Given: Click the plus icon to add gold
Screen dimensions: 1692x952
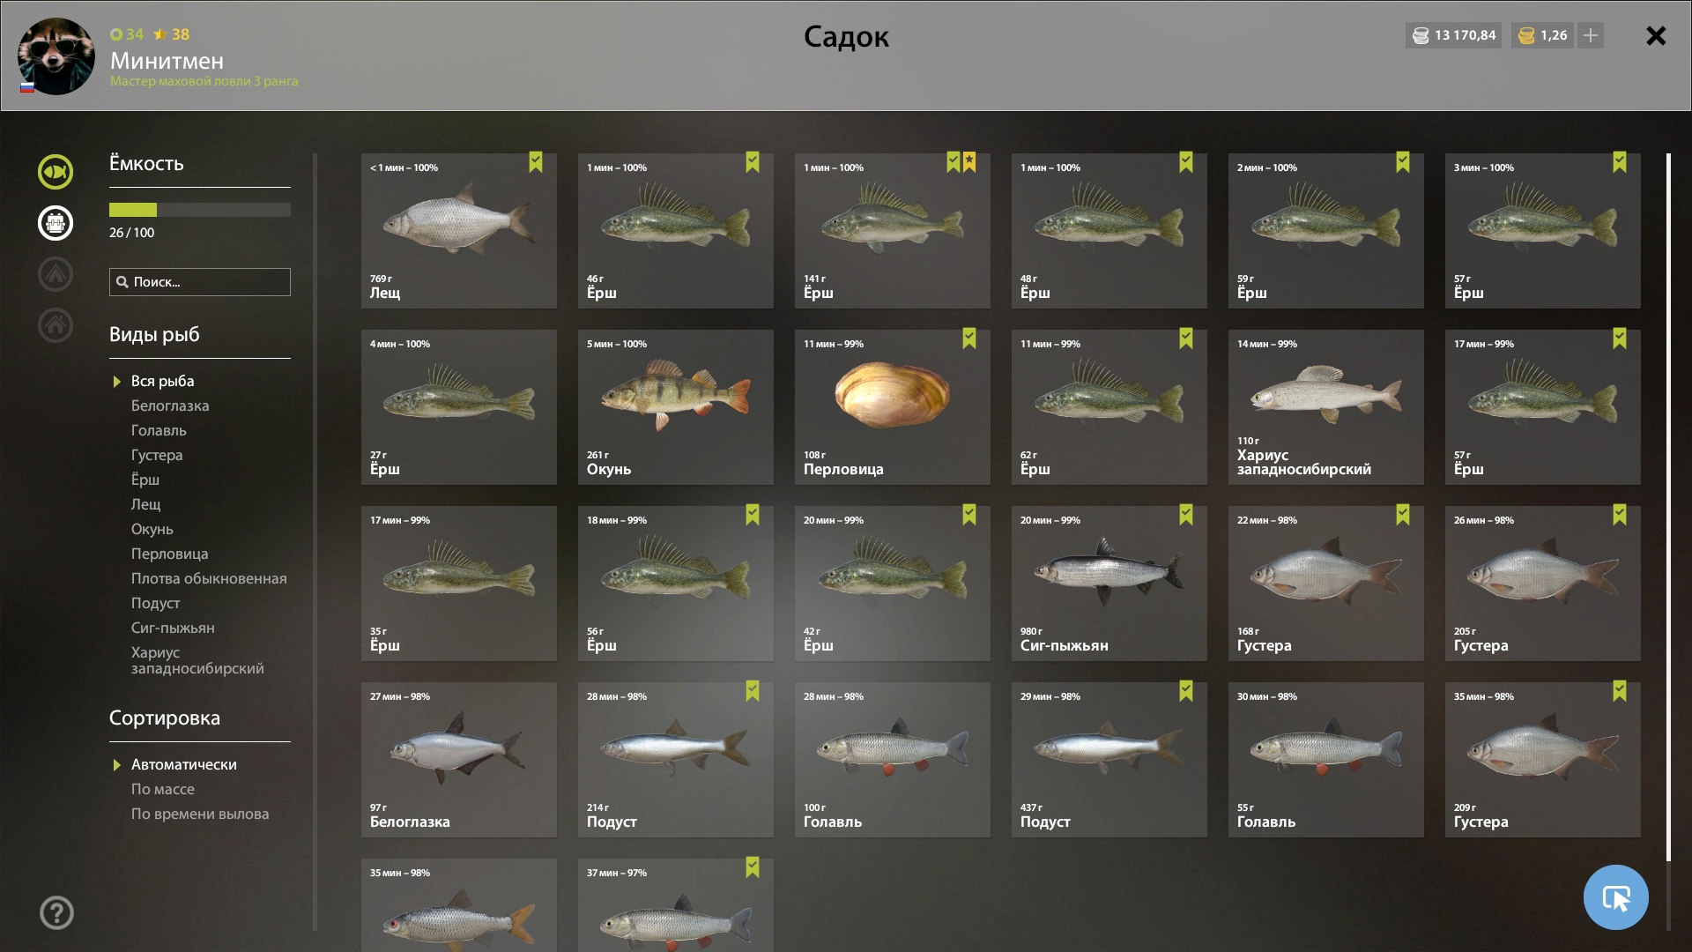Looking at the screenshot, I should [1591, 35].
